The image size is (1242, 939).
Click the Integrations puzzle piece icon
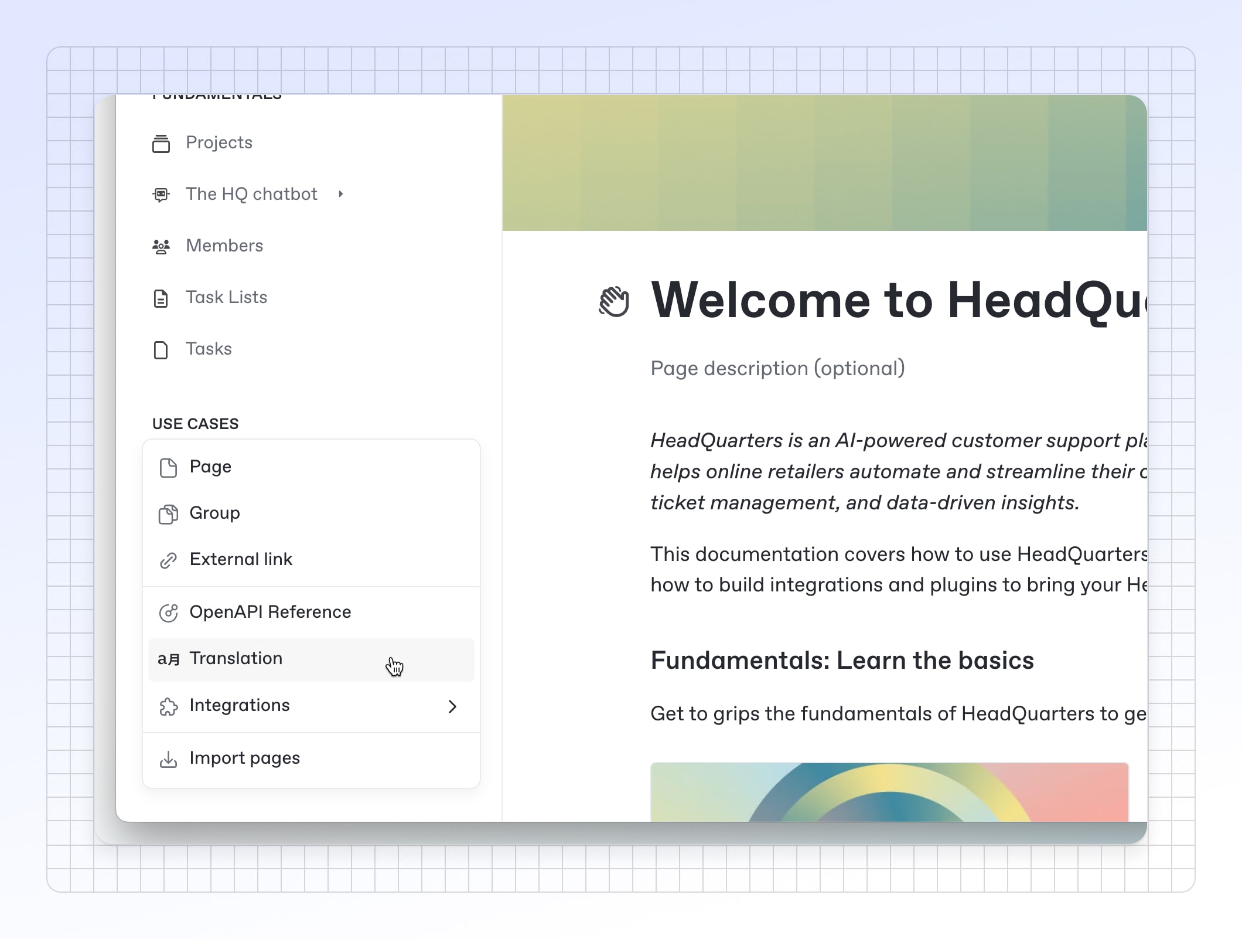coord(168,706)
